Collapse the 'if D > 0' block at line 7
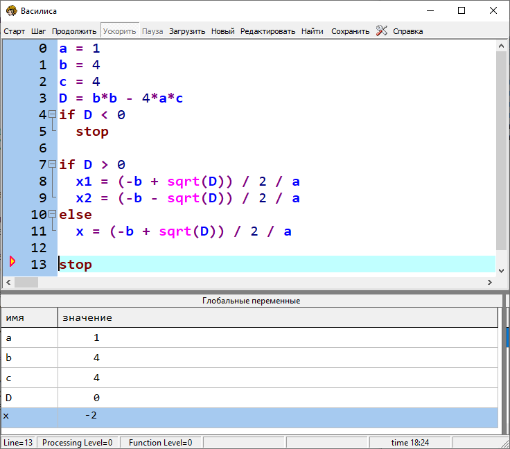This screenshot has height=449, width=510. (52, 164)
